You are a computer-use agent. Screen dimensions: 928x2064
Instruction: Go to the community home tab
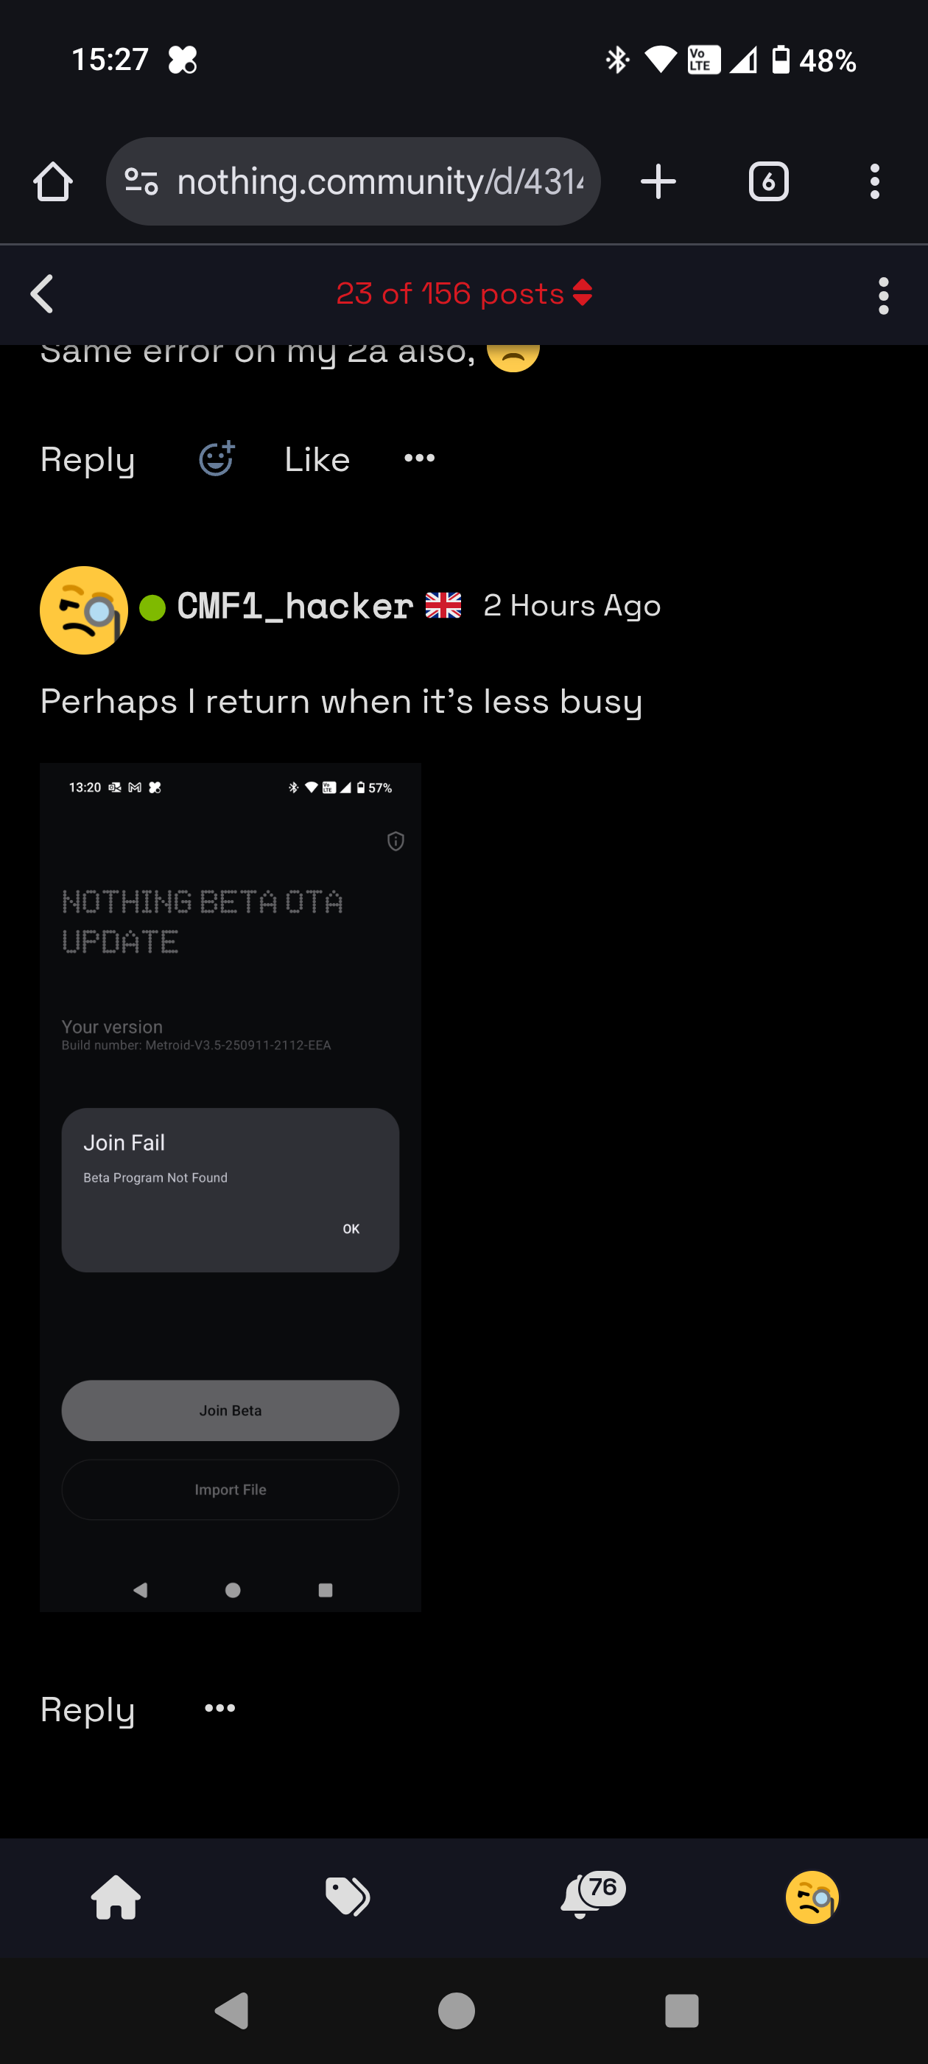(116, 1897)
